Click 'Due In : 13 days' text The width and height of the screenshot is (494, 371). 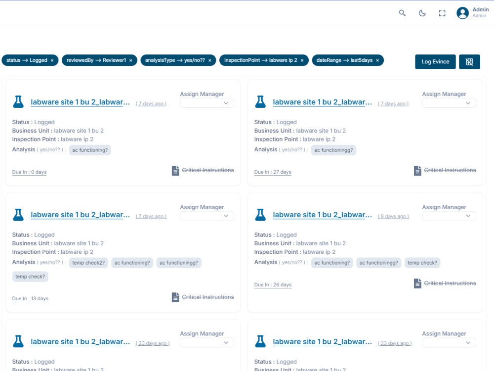[x=30, y=298]
